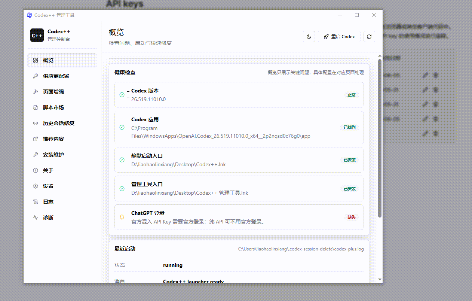Click the refresh icon button

(x=369, y=37)
